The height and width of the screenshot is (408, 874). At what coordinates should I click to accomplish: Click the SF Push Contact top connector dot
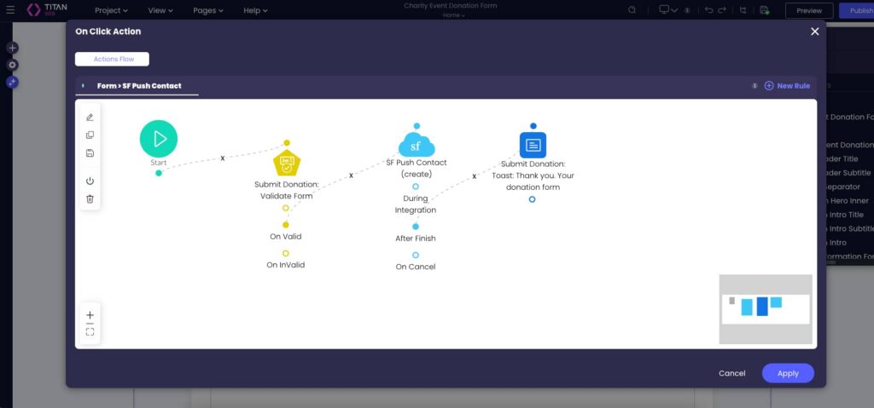point(417,126)
